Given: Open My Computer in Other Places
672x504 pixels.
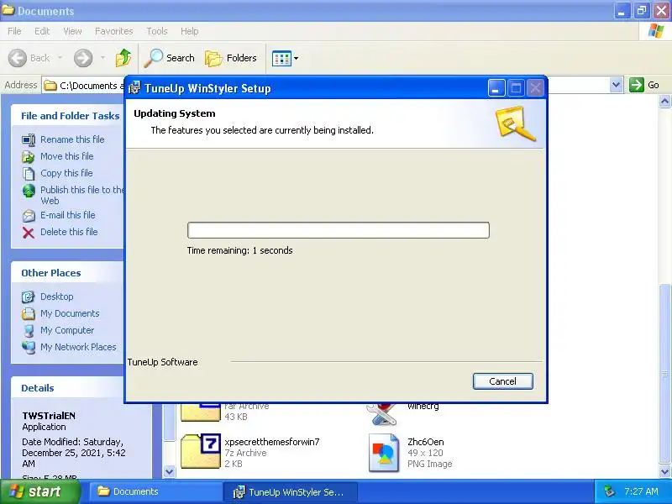Looking at the screenshot, I should coord(67,330).
